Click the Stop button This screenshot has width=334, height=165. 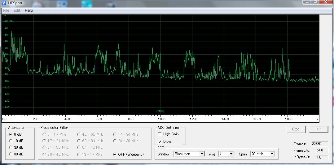(x=296, y=129)
